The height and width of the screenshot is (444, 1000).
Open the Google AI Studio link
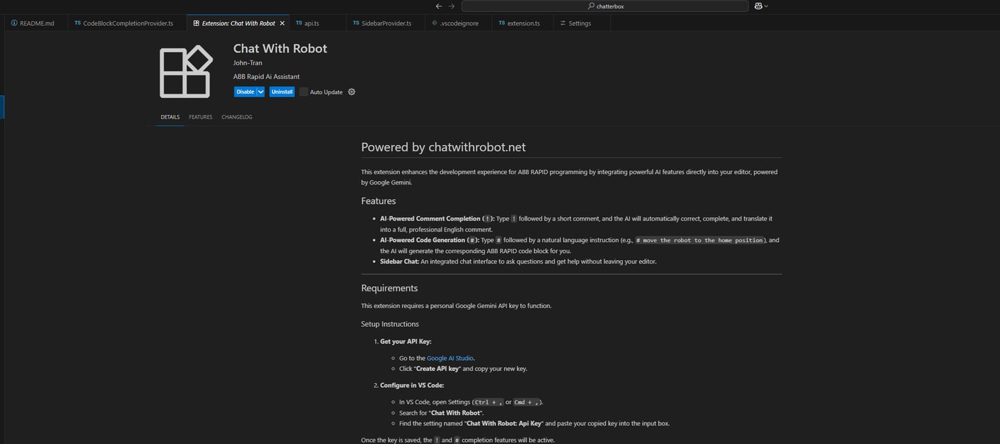click(450, 358)
